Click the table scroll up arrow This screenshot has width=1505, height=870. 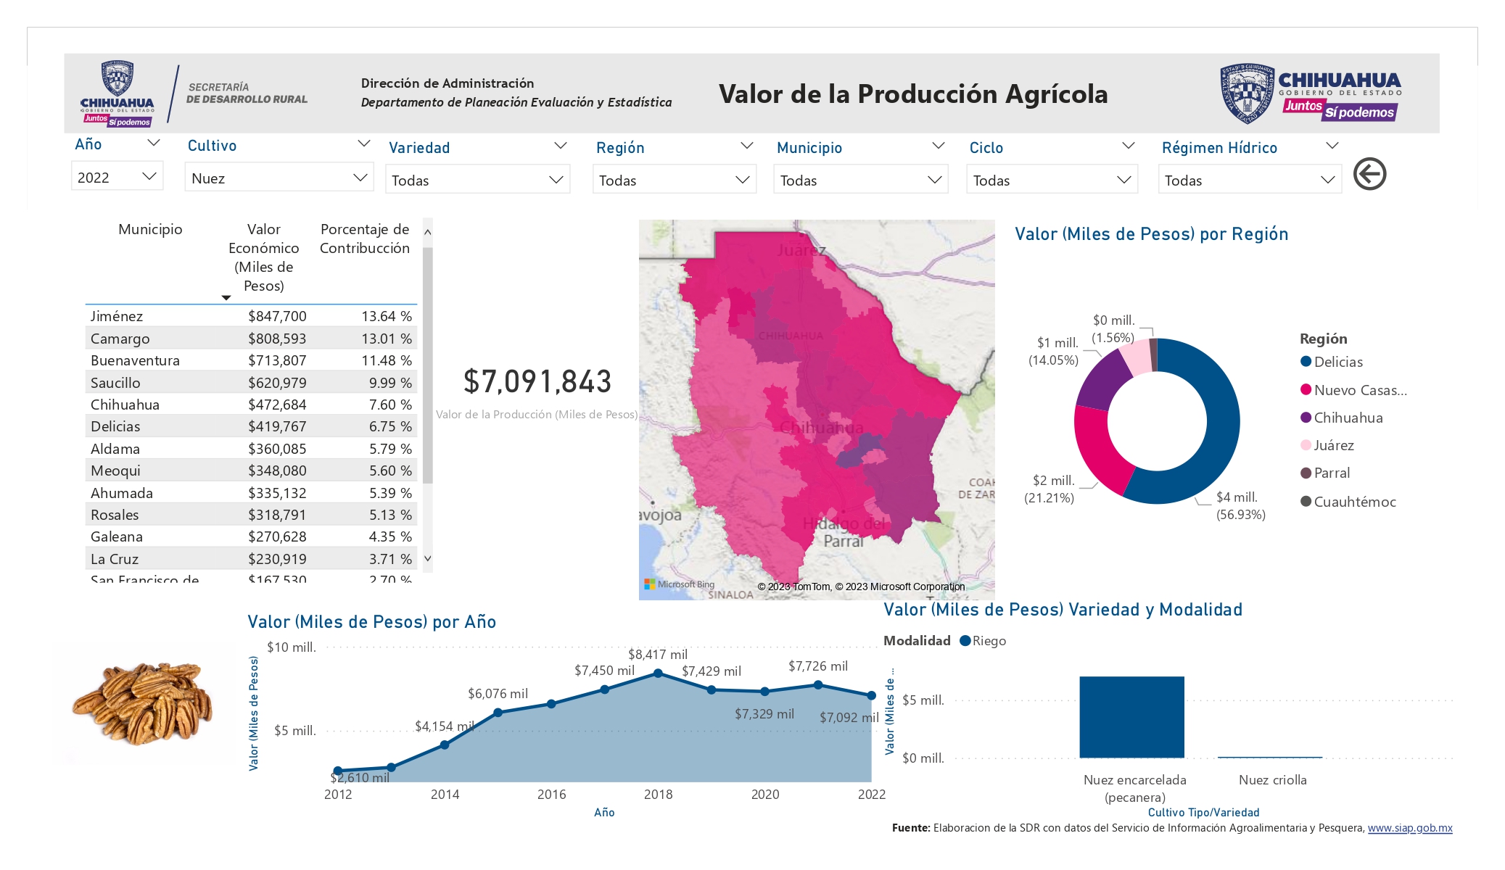pyautogui.click(x=427, y=232)
